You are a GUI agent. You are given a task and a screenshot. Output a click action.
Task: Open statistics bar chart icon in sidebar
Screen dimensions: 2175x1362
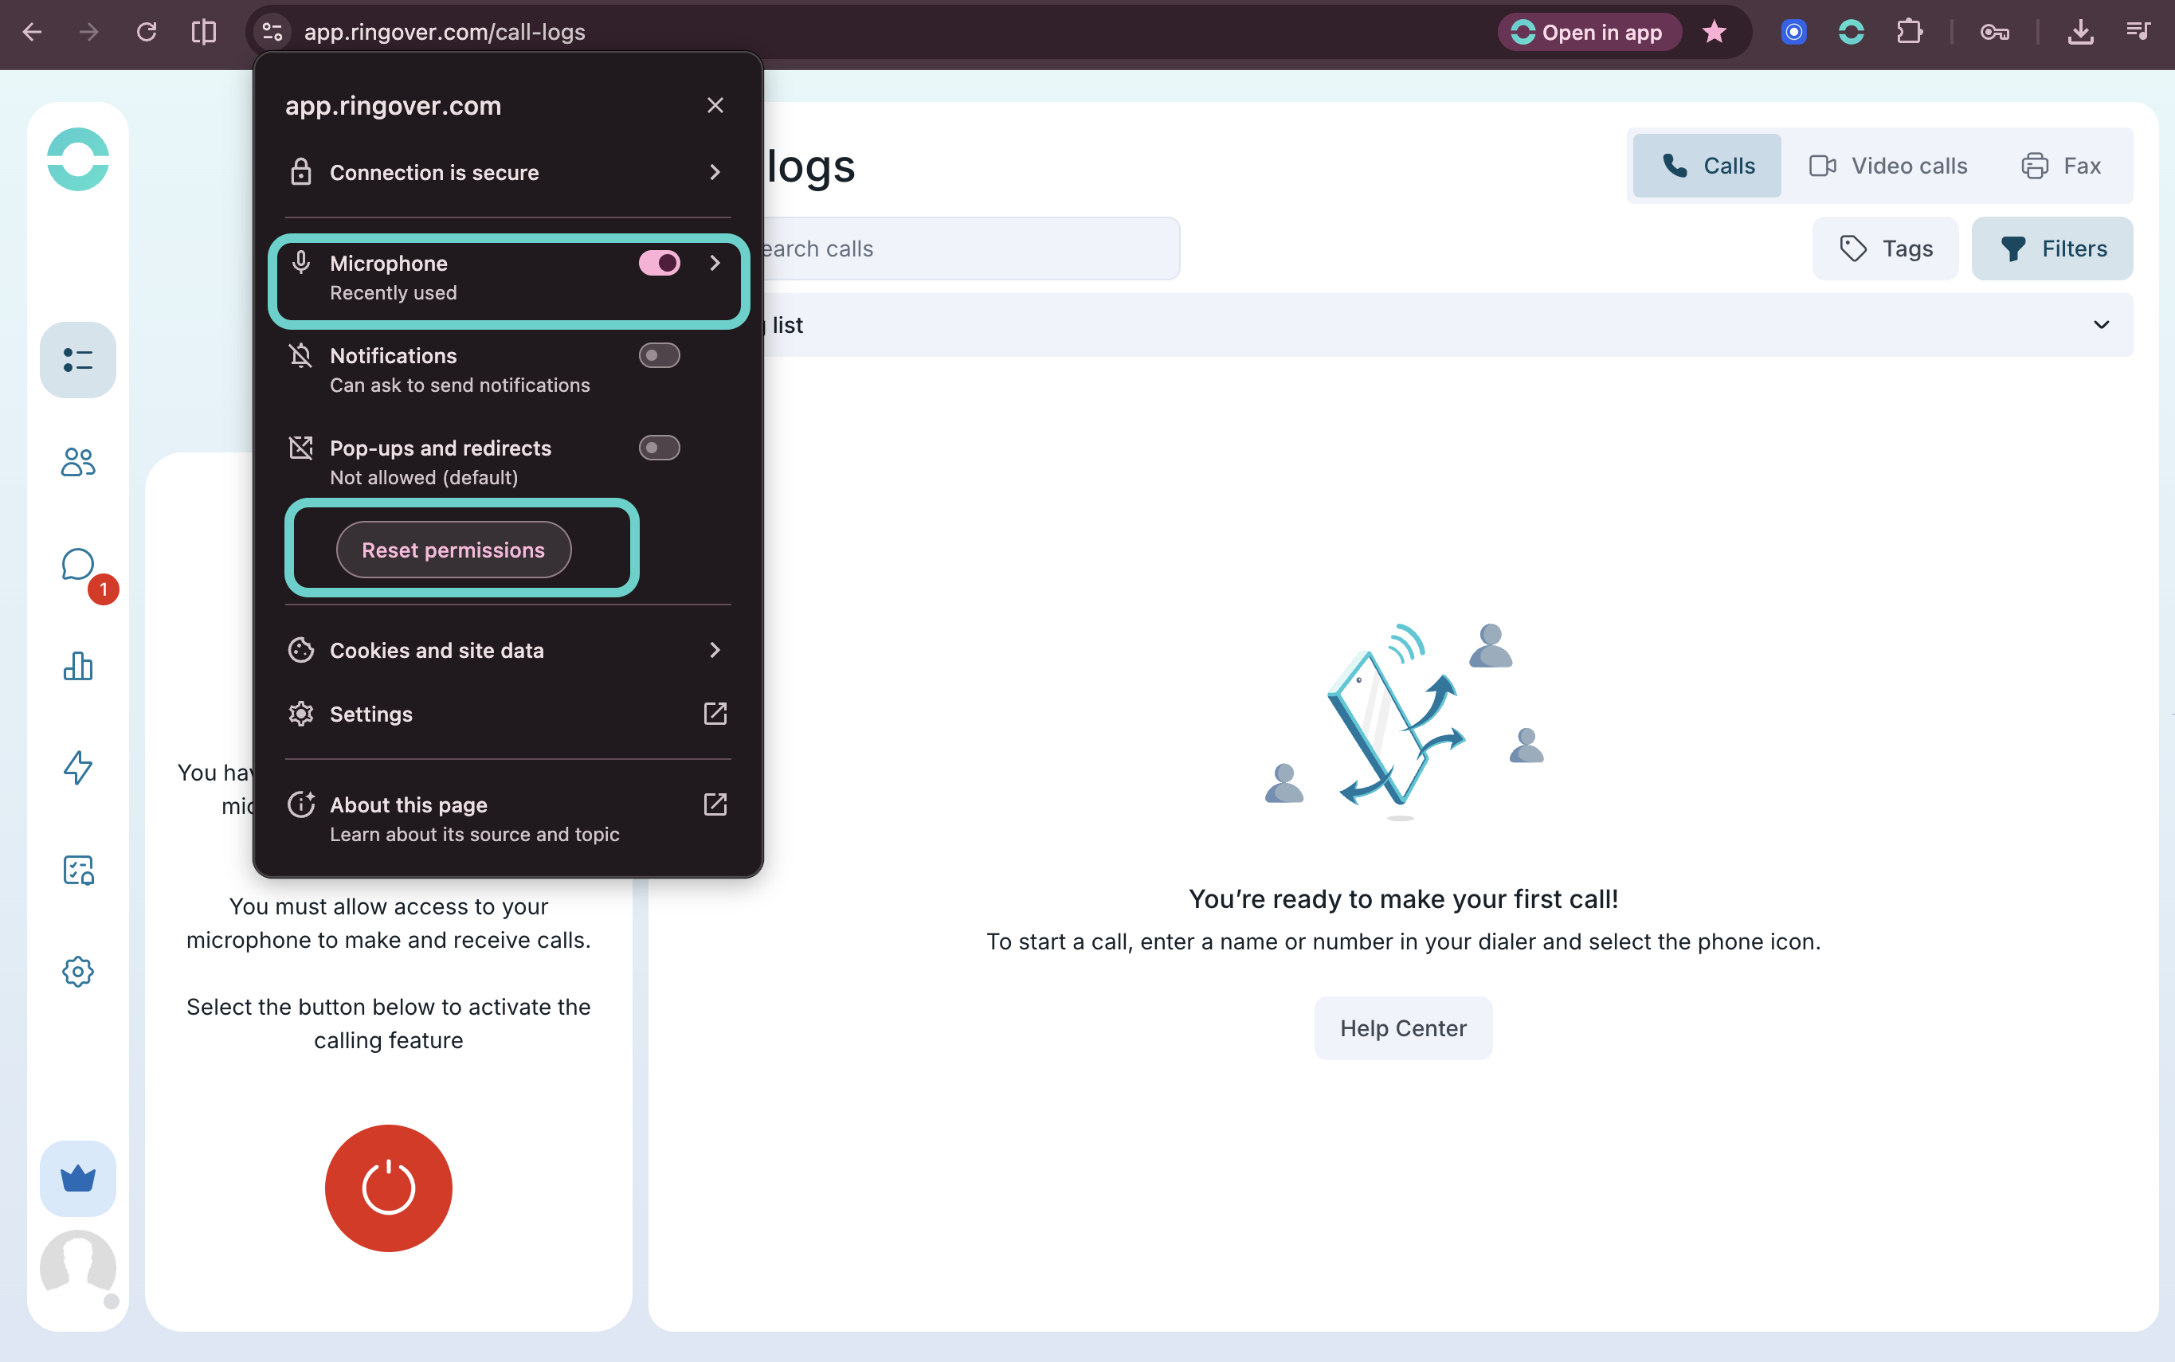[x=78, y=667]
